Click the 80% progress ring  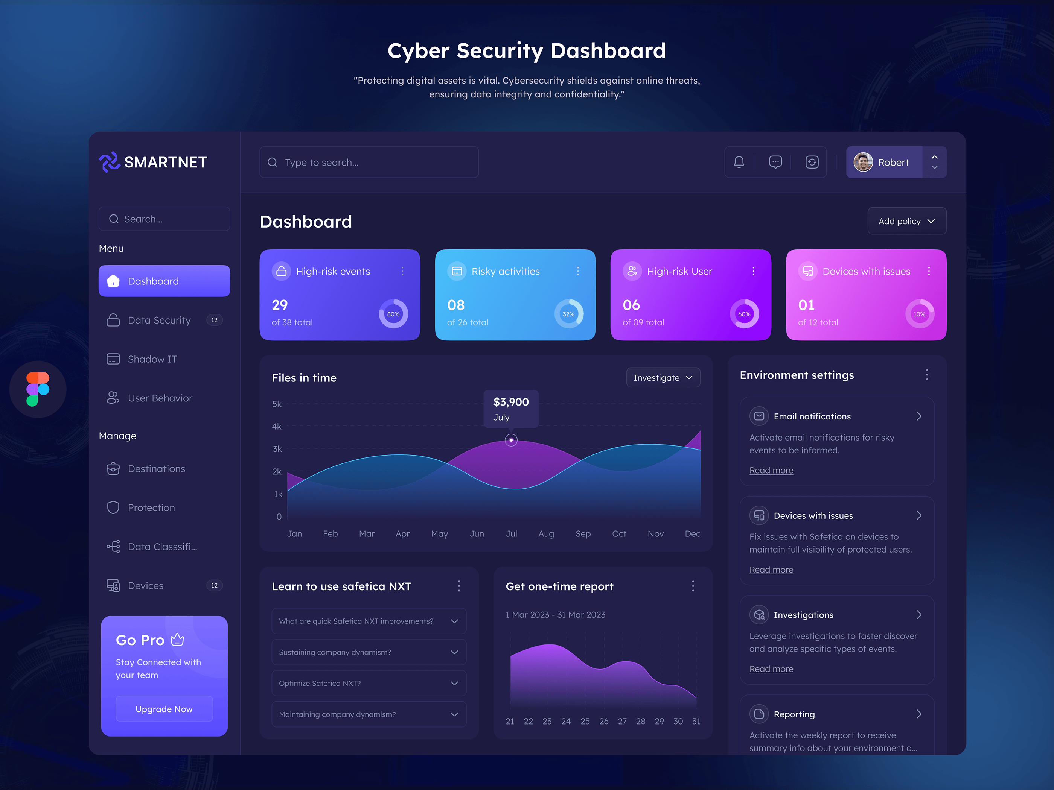click(x=393, y=314)
